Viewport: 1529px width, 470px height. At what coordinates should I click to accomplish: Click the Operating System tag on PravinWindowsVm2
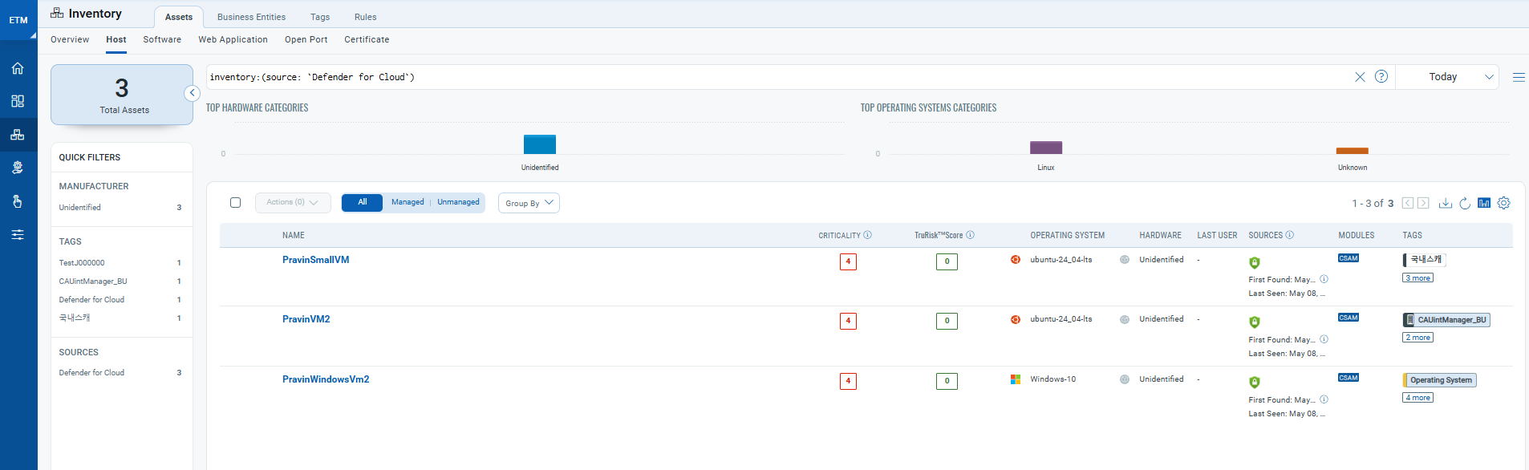[1440, 380]
